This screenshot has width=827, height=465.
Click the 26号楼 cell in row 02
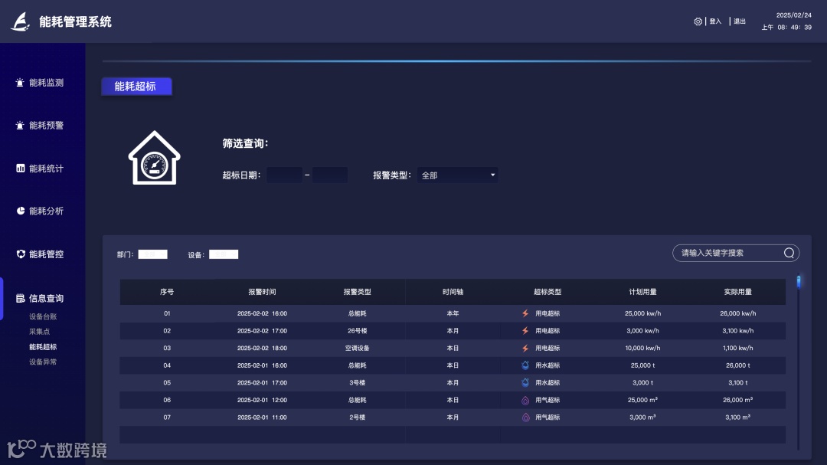pyautogui.click(x=357, y=331)
